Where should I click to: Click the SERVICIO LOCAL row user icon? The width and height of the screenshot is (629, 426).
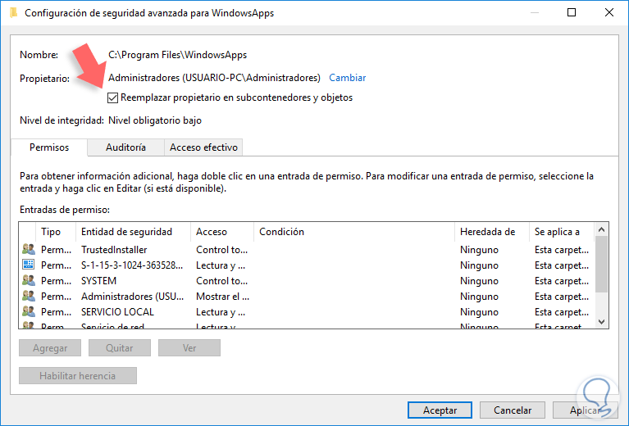coord(29,312)
